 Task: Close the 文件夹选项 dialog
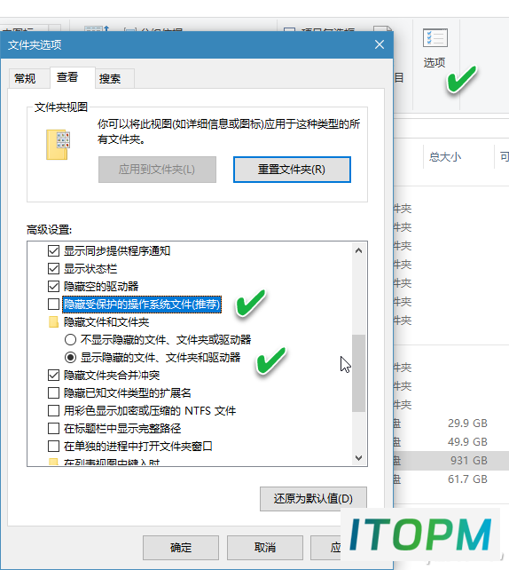point(380,44)
